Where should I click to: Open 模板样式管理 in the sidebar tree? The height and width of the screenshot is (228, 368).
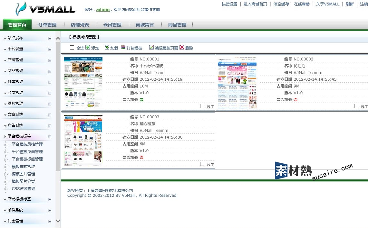point(24,167)
